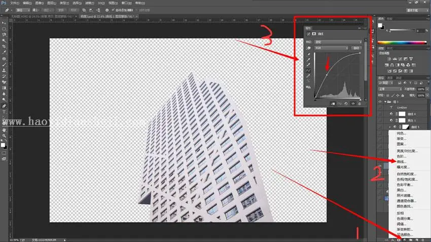
Task: Select the Gradient tool
Action: 4,88
